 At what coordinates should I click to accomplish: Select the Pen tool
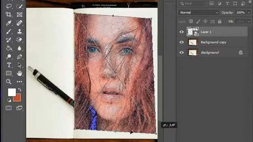click(x=19, y=57)
